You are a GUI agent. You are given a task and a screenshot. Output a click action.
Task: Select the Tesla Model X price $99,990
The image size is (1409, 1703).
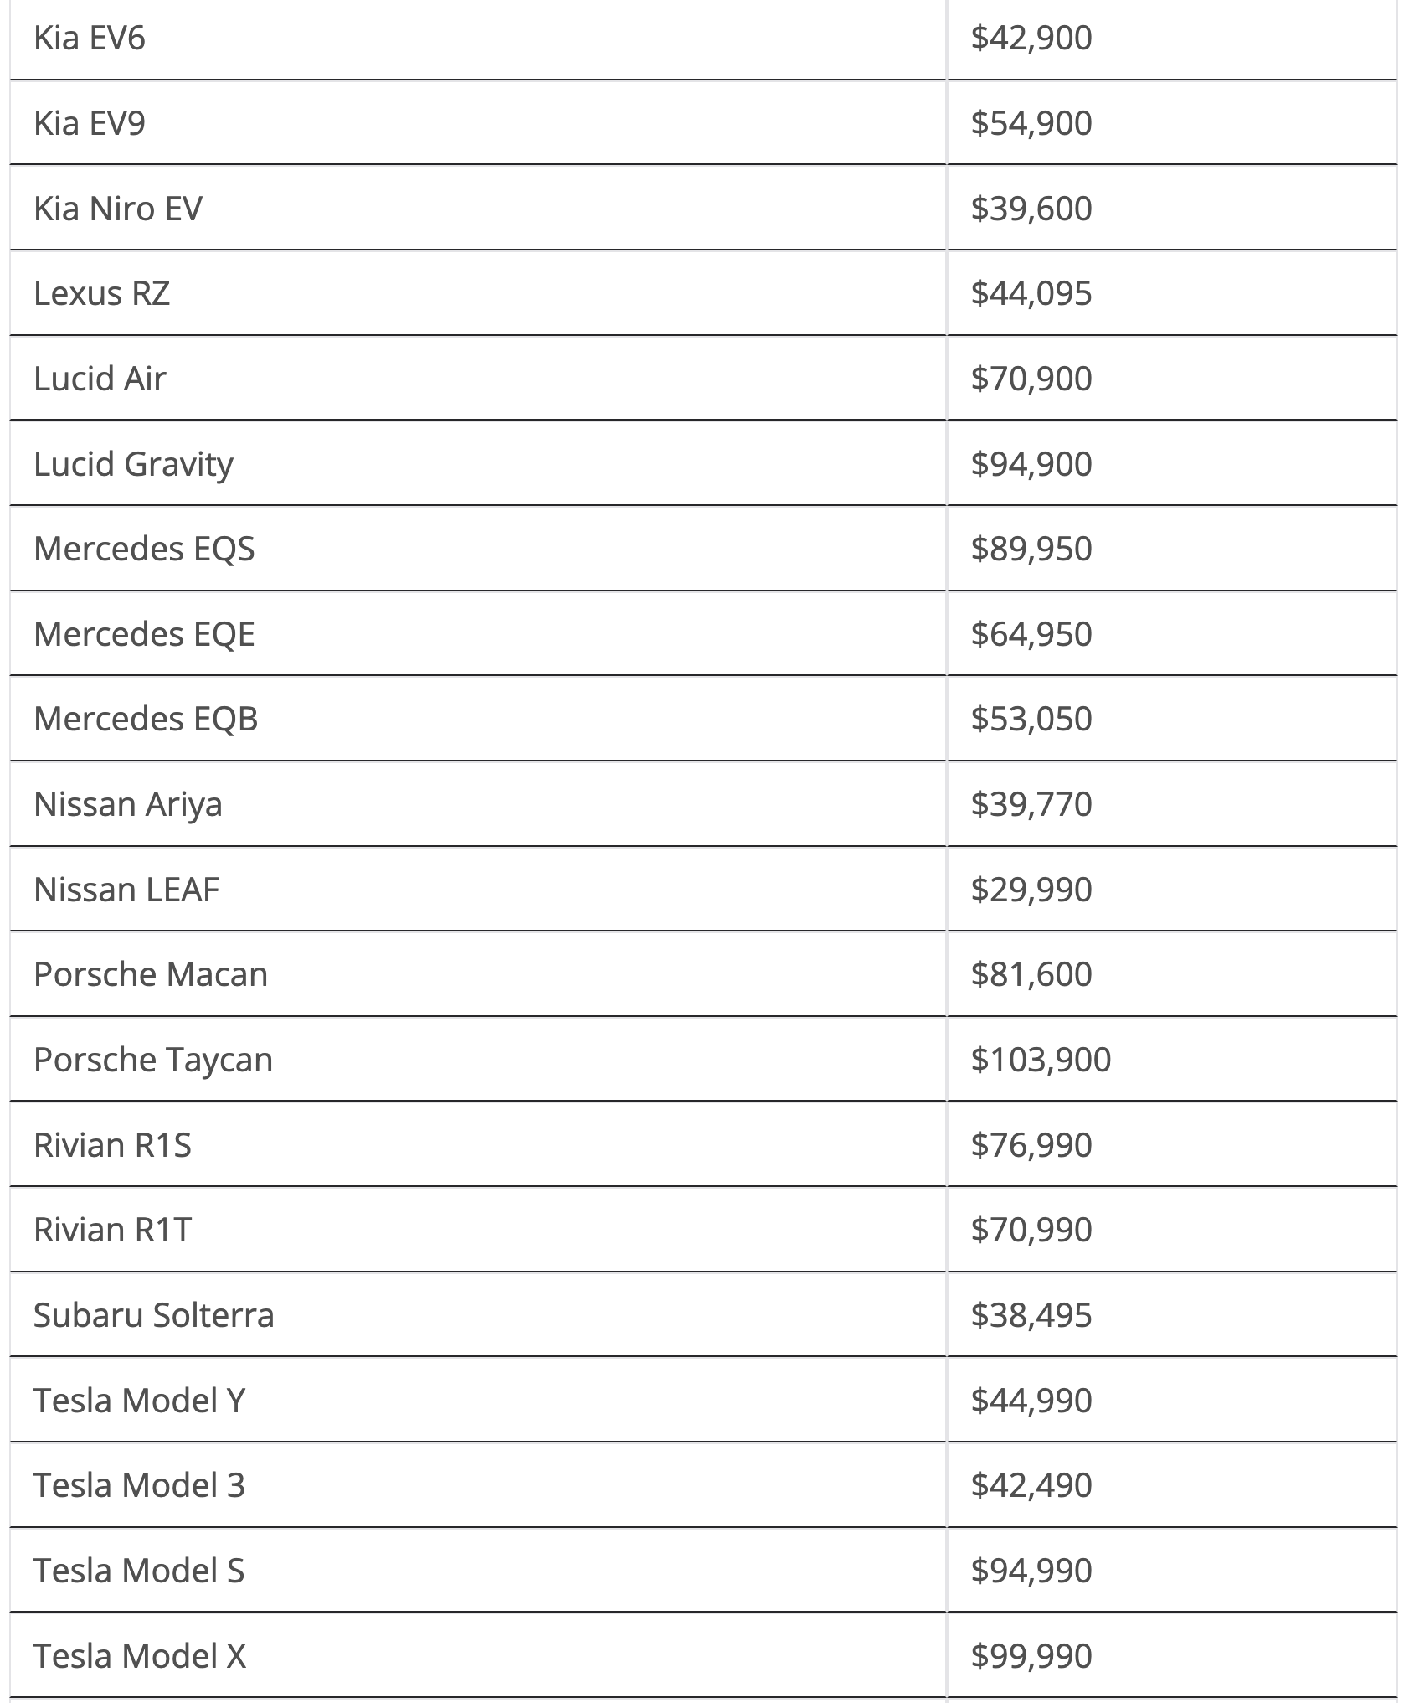coord(1031,1656)
